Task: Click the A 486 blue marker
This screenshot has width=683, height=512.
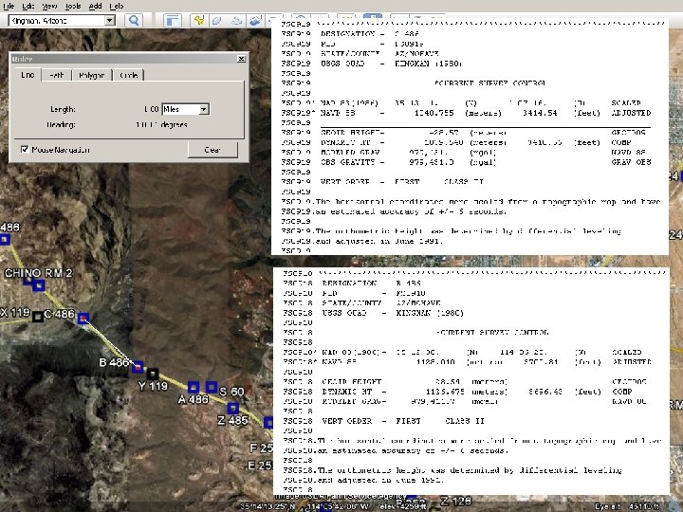Action: (194, 387)
